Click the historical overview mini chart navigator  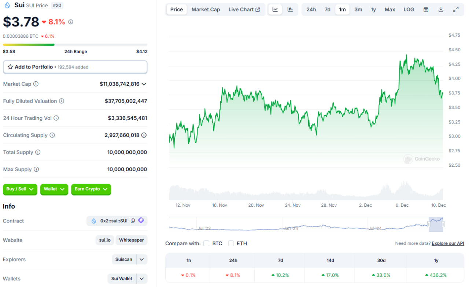point(306,224)
